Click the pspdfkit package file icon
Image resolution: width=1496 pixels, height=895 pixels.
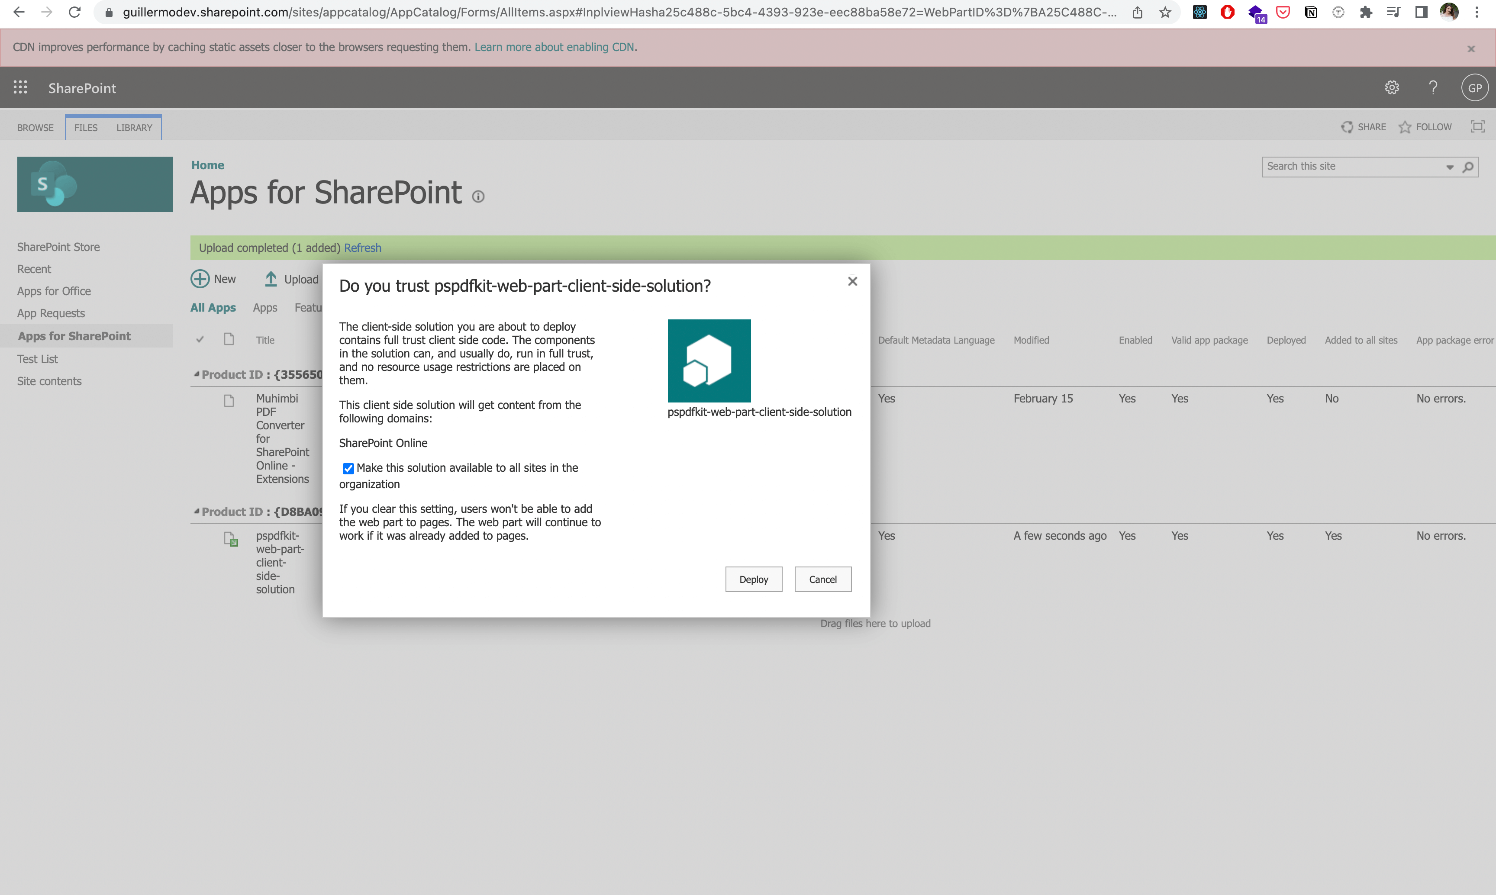pos(230,538)
